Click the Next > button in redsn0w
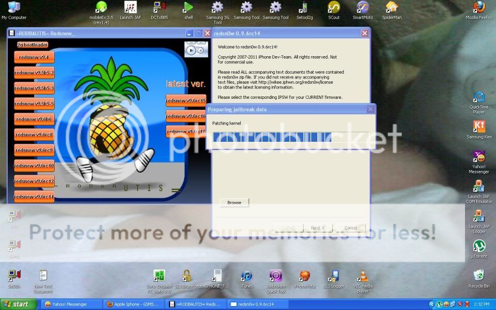Screen dimensions: 496x310 click(x=318, y=228)
